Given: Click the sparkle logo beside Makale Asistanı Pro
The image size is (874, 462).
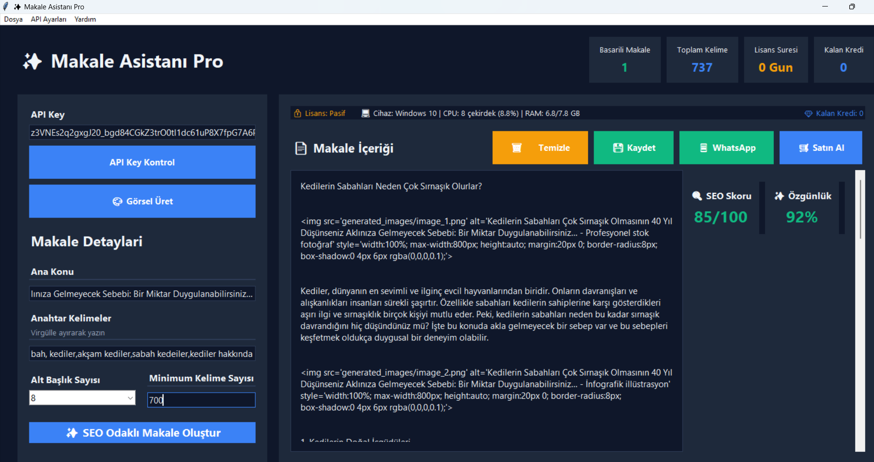Looking at the screenshot, I should tap(33, 61).
